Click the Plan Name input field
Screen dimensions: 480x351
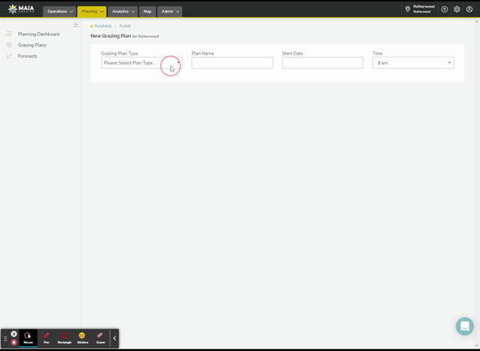232,63
